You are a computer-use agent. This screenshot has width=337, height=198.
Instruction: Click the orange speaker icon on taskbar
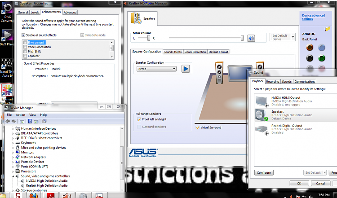tap(67, 196)
